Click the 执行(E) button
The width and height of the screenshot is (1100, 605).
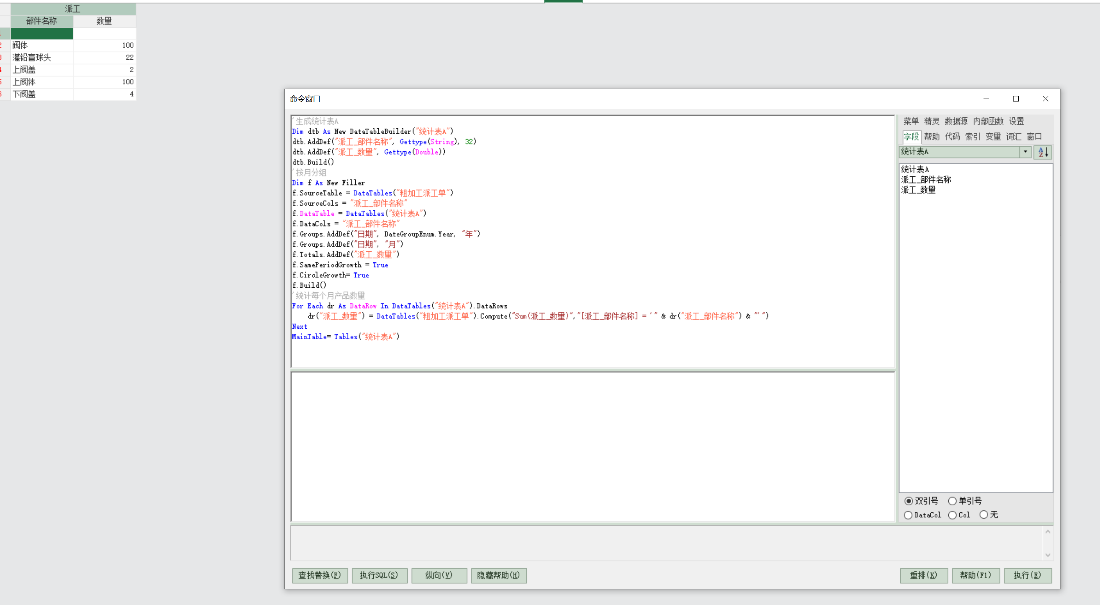pos(1027,576)
